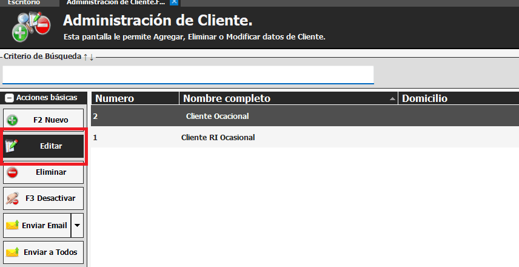The width and height of the screenshot is (519, 267).
Task: Select the Cliente Ocacional row
Action: tap(218, 117)
